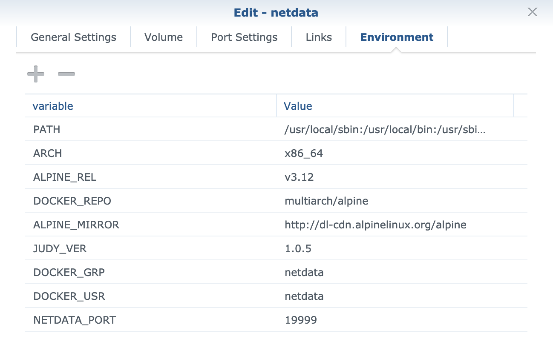
Task: Open the Links tab
Action: tap(319, 37)
